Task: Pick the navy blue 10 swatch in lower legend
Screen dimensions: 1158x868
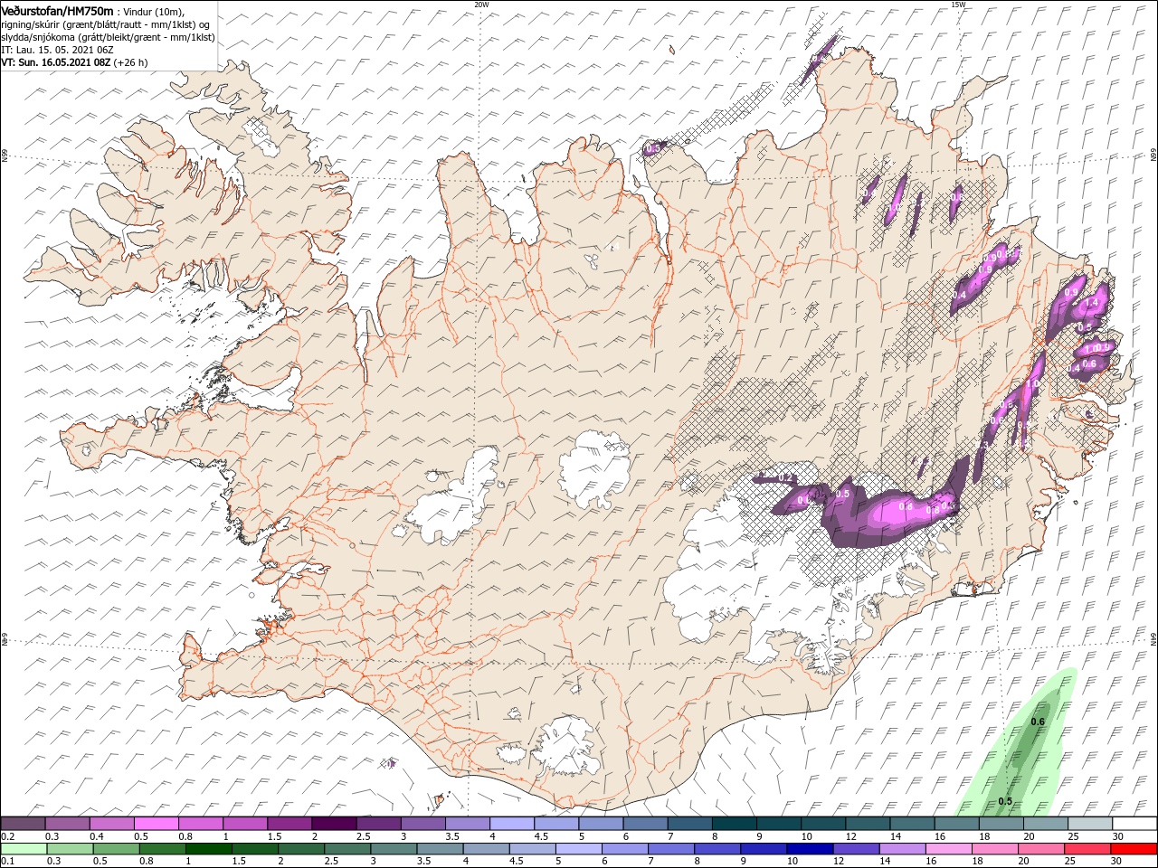Action: click(810, 849)
